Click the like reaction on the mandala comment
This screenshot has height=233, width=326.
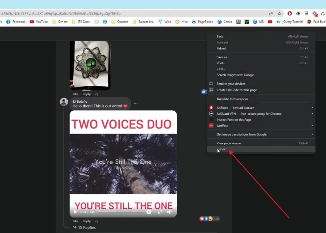[204, 92]
